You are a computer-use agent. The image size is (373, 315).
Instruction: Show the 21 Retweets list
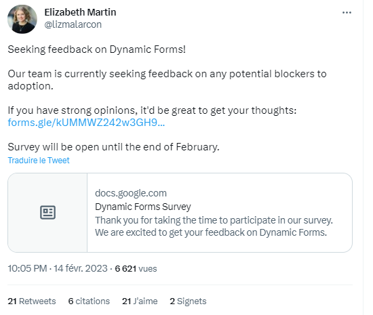(x=32, y=301)
